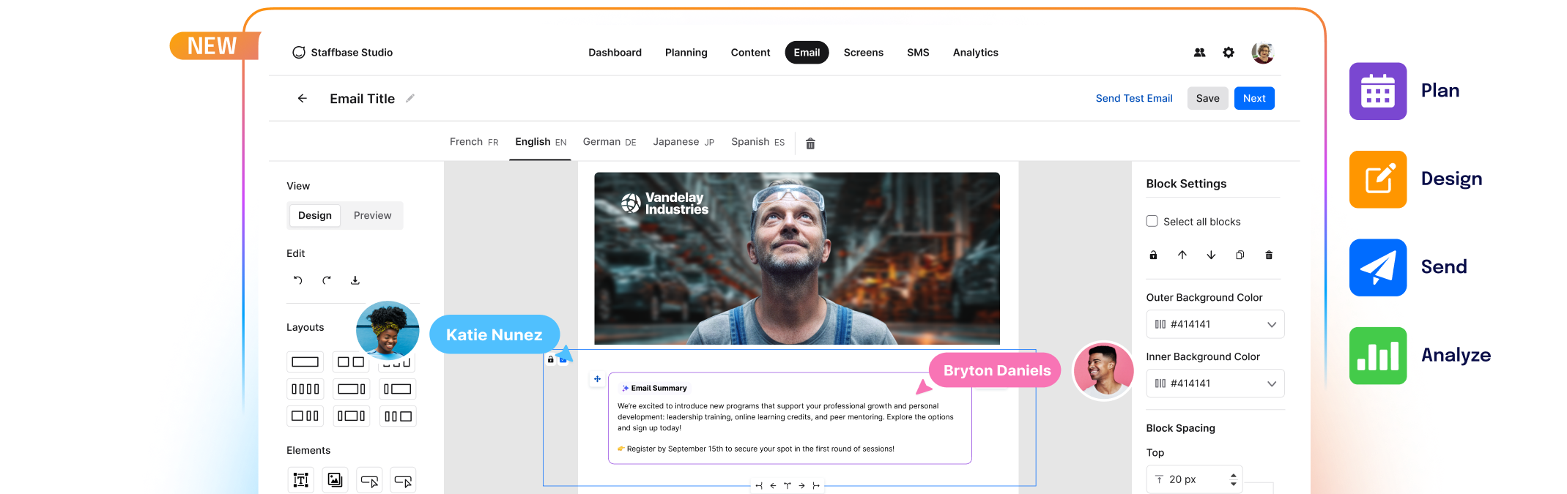Open the Analytics menu

coord(975,53)
